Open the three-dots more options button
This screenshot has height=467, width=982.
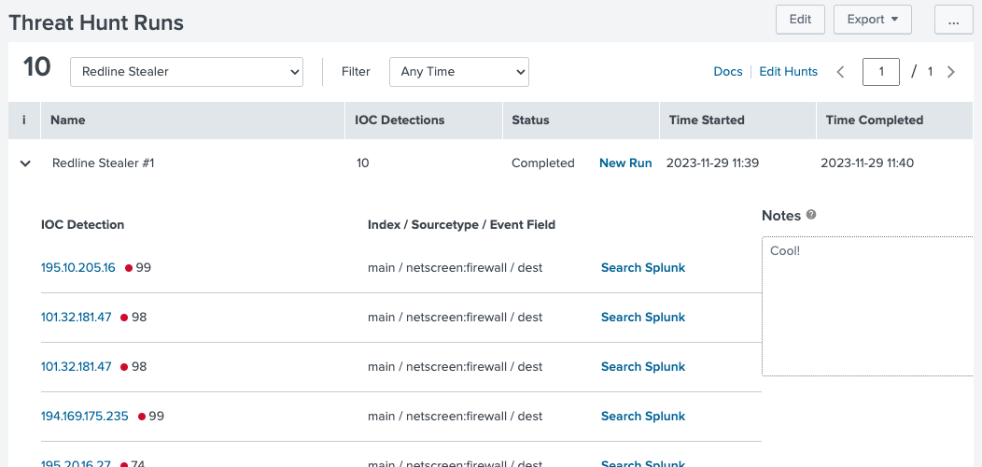[x=953, y=20]
